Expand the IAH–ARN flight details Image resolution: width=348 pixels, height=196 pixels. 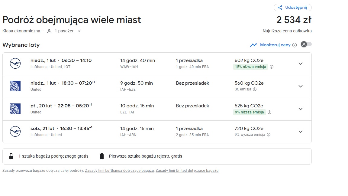click(301, 132)
